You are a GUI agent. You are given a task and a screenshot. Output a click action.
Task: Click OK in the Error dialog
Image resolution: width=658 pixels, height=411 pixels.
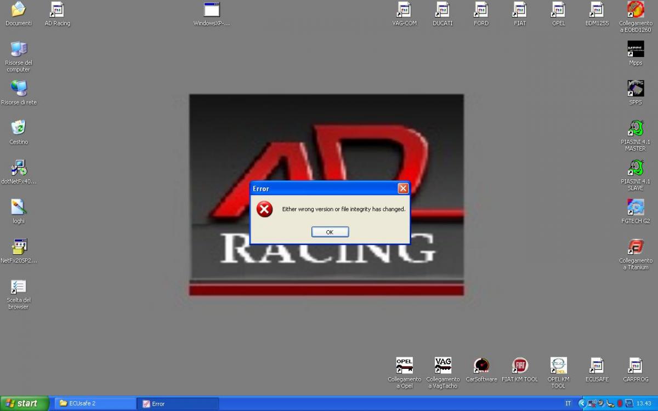330,232
